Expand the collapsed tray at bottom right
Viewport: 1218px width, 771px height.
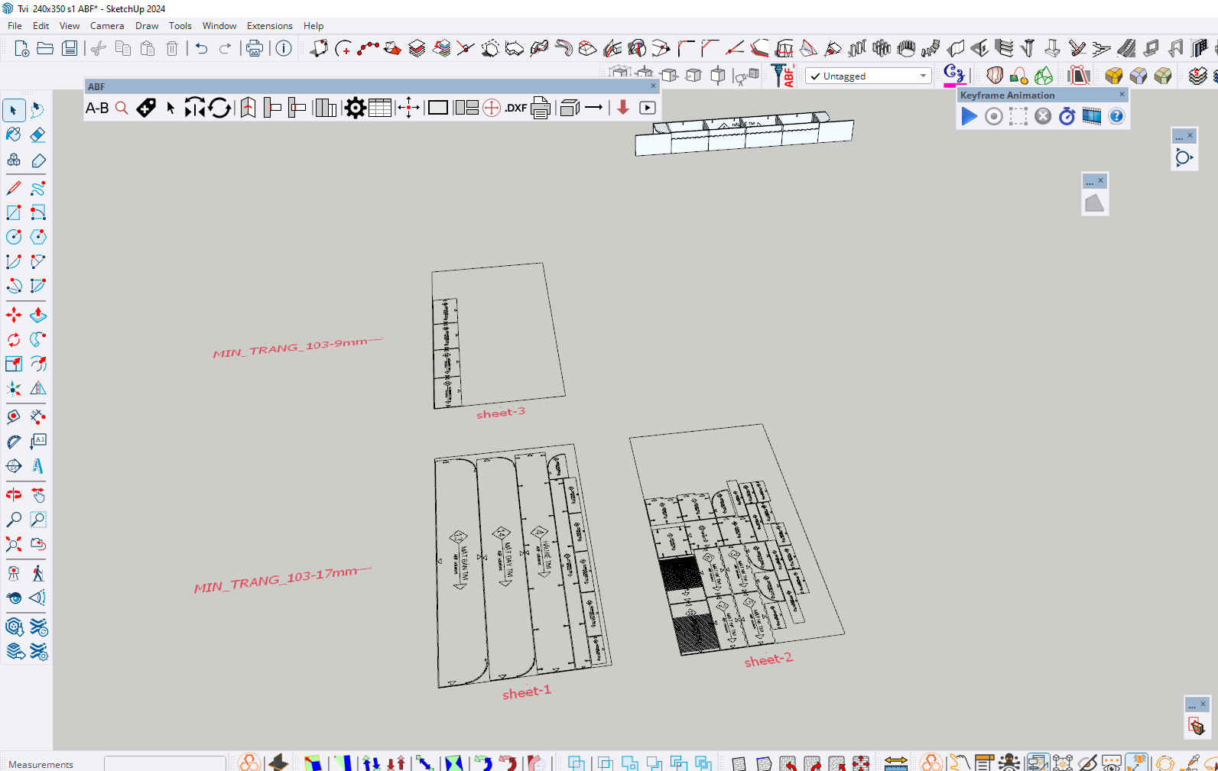pyautogui.click(x=1191, y=705)
